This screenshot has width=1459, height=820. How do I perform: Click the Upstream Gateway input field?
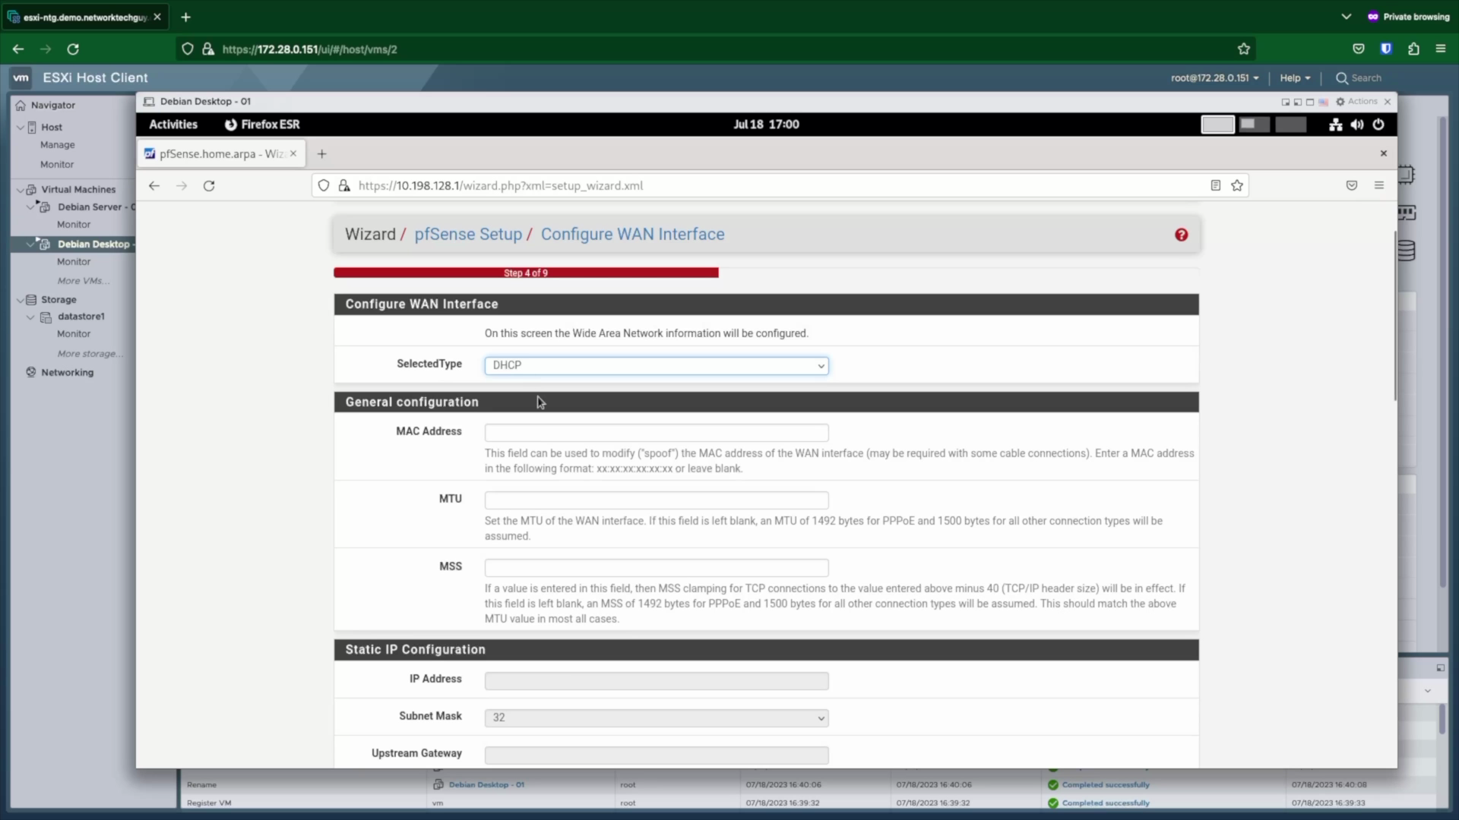tap(657, 755)
